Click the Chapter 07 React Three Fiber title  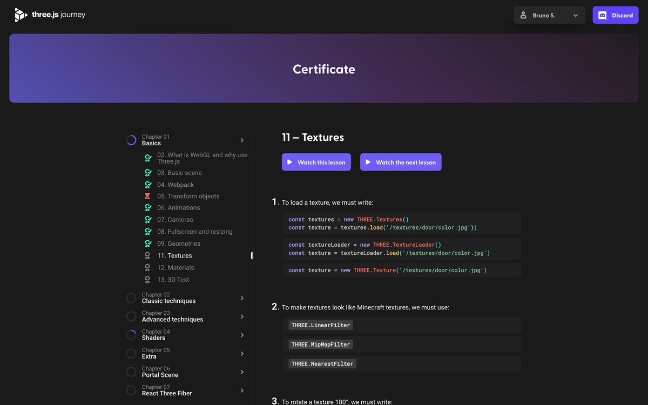pyautogui.click(x=167, y=394)
